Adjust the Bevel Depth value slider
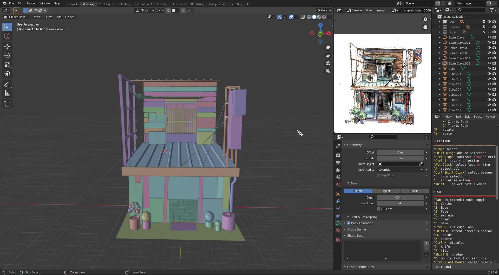The height and width of the screenshot is (275, 499). [x=400, y=197]
